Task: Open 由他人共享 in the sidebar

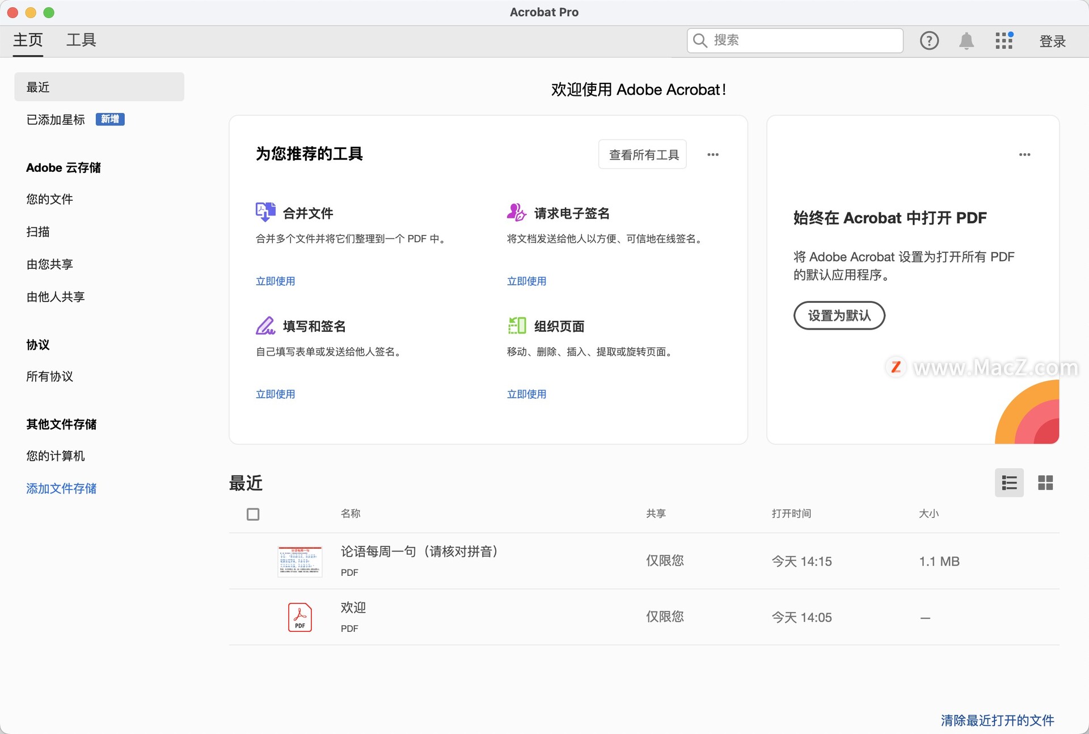Action: tap(56, 297)
